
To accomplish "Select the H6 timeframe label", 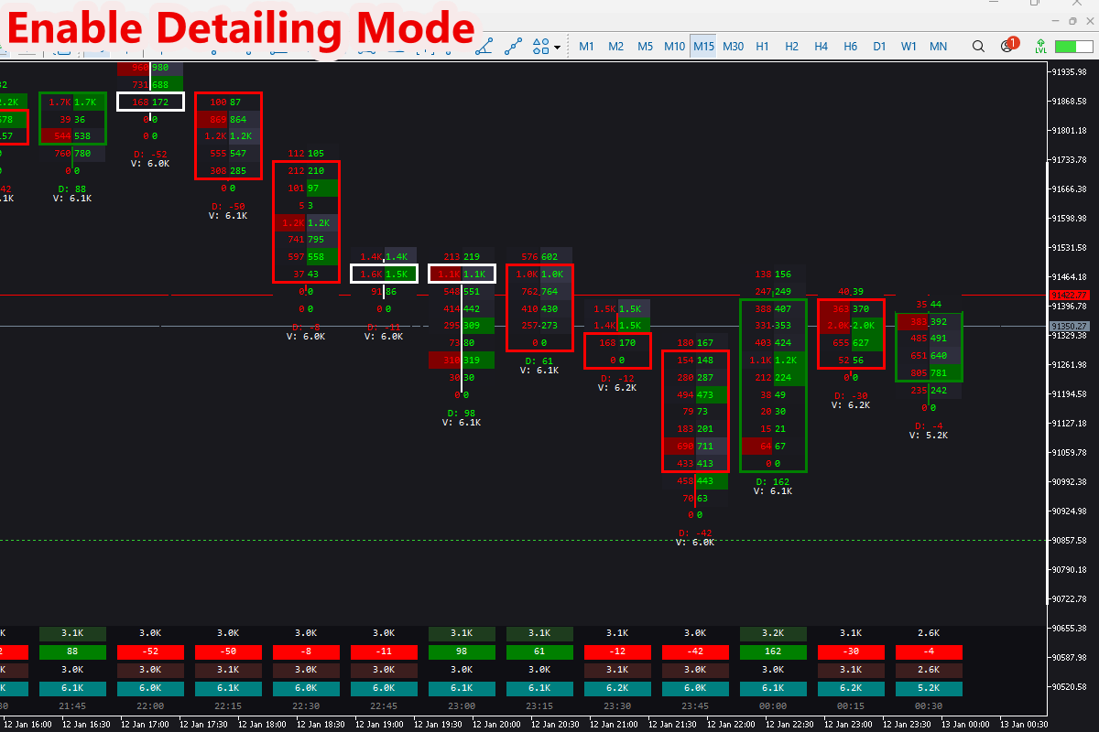I will click(x=850, y=46).
